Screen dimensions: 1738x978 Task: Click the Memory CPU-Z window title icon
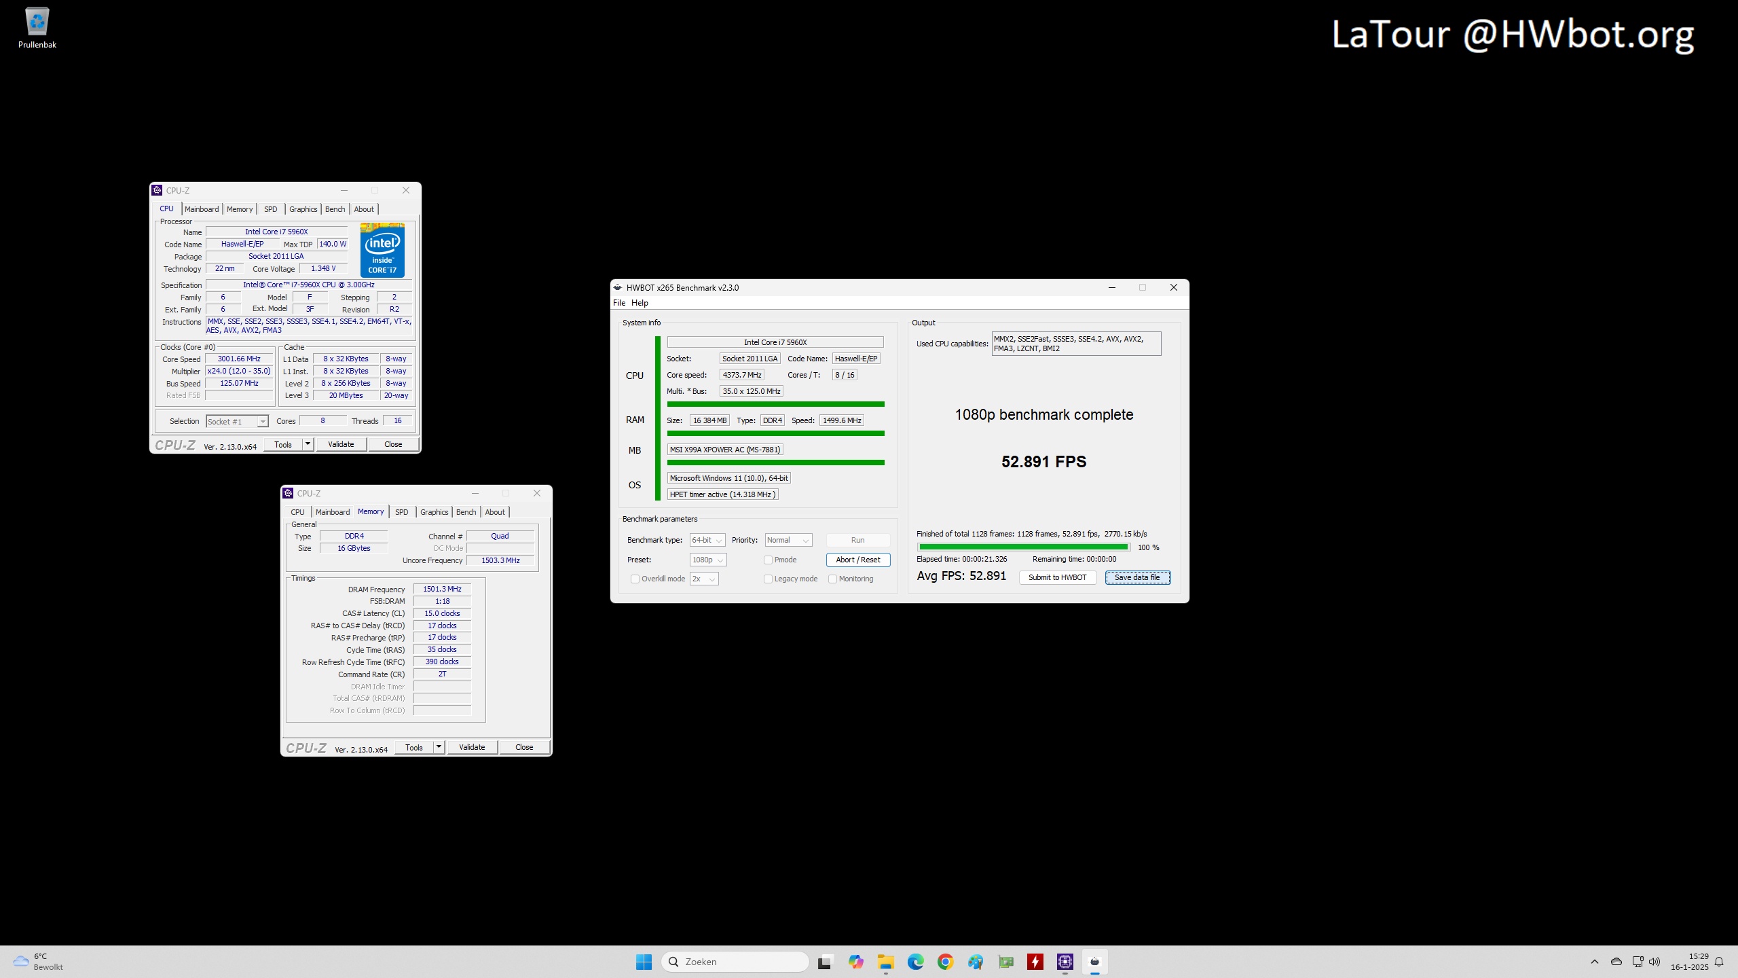(289, 493)
